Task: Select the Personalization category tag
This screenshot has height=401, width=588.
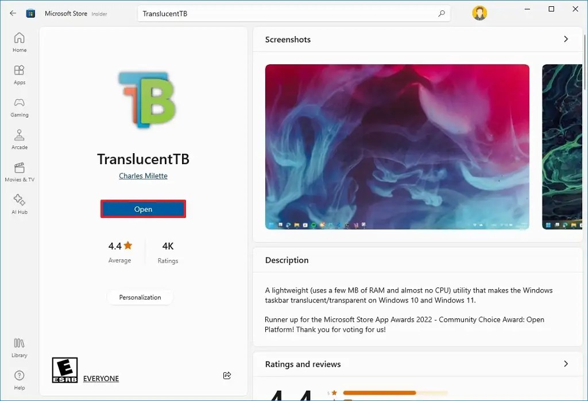Action: (x=140, y=297)
